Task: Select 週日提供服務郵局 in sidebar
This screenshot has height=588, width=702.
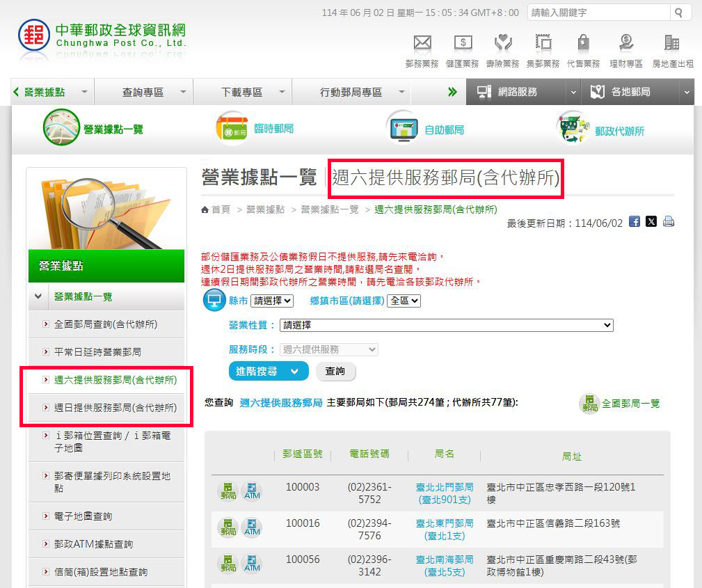Action: tap(115, 408)
